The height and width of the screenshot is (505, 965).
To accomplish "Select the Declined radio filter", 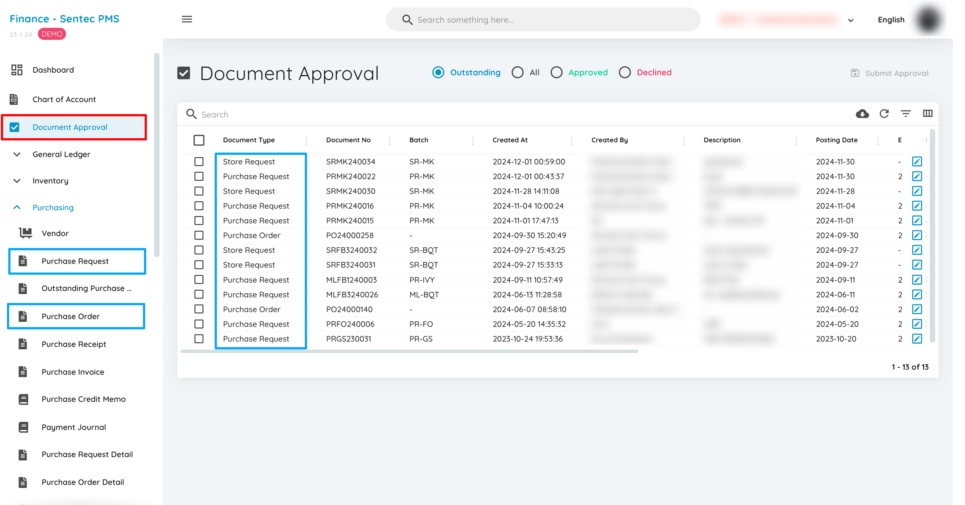I will pyautogui.click(x=625, y=72).
